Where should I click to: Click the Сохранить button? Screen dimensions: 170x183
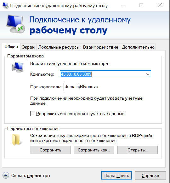[51, 150]
